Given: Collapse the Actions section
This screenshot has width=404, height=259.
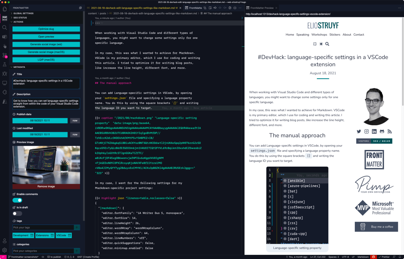Looking at the screenshot, I should pos(18,22).
